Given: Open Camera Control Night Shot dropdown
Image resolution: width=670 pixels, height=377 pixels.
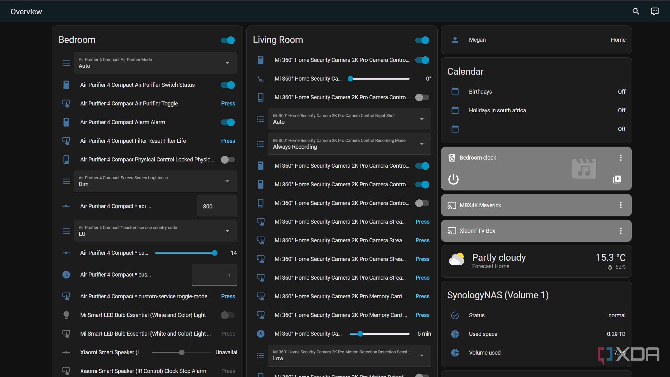Looking at the screenshot, I should tap(350, 119).
